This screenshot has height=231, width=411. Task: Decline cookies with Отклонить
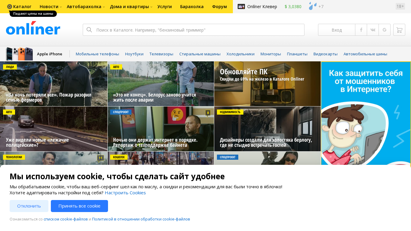[29, 206]
